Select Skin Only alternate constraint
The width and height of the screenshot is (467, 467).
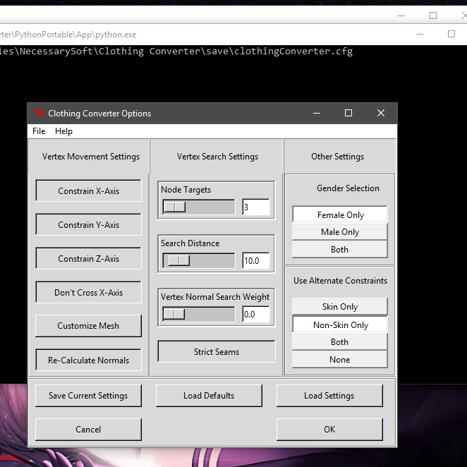(x=339, y=307)
